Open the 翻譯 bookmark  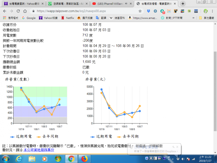pos(101,18)
